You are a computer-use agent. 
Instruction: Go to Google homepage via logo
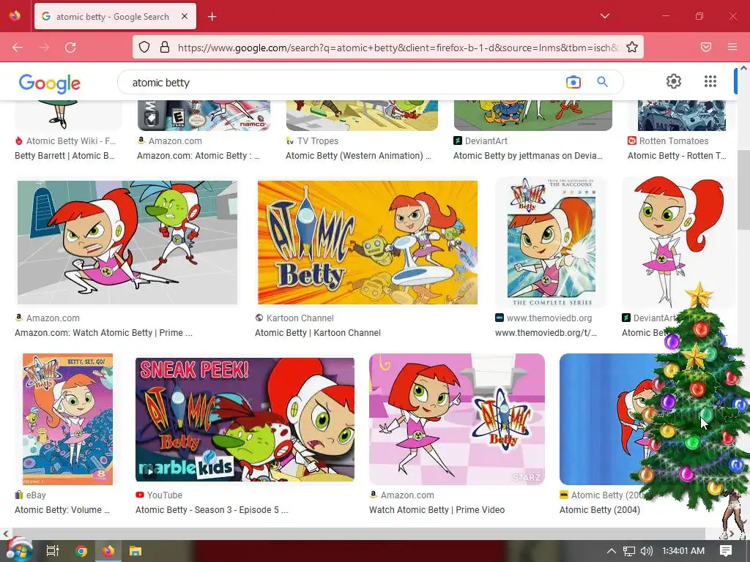click(x=50, y=83)
